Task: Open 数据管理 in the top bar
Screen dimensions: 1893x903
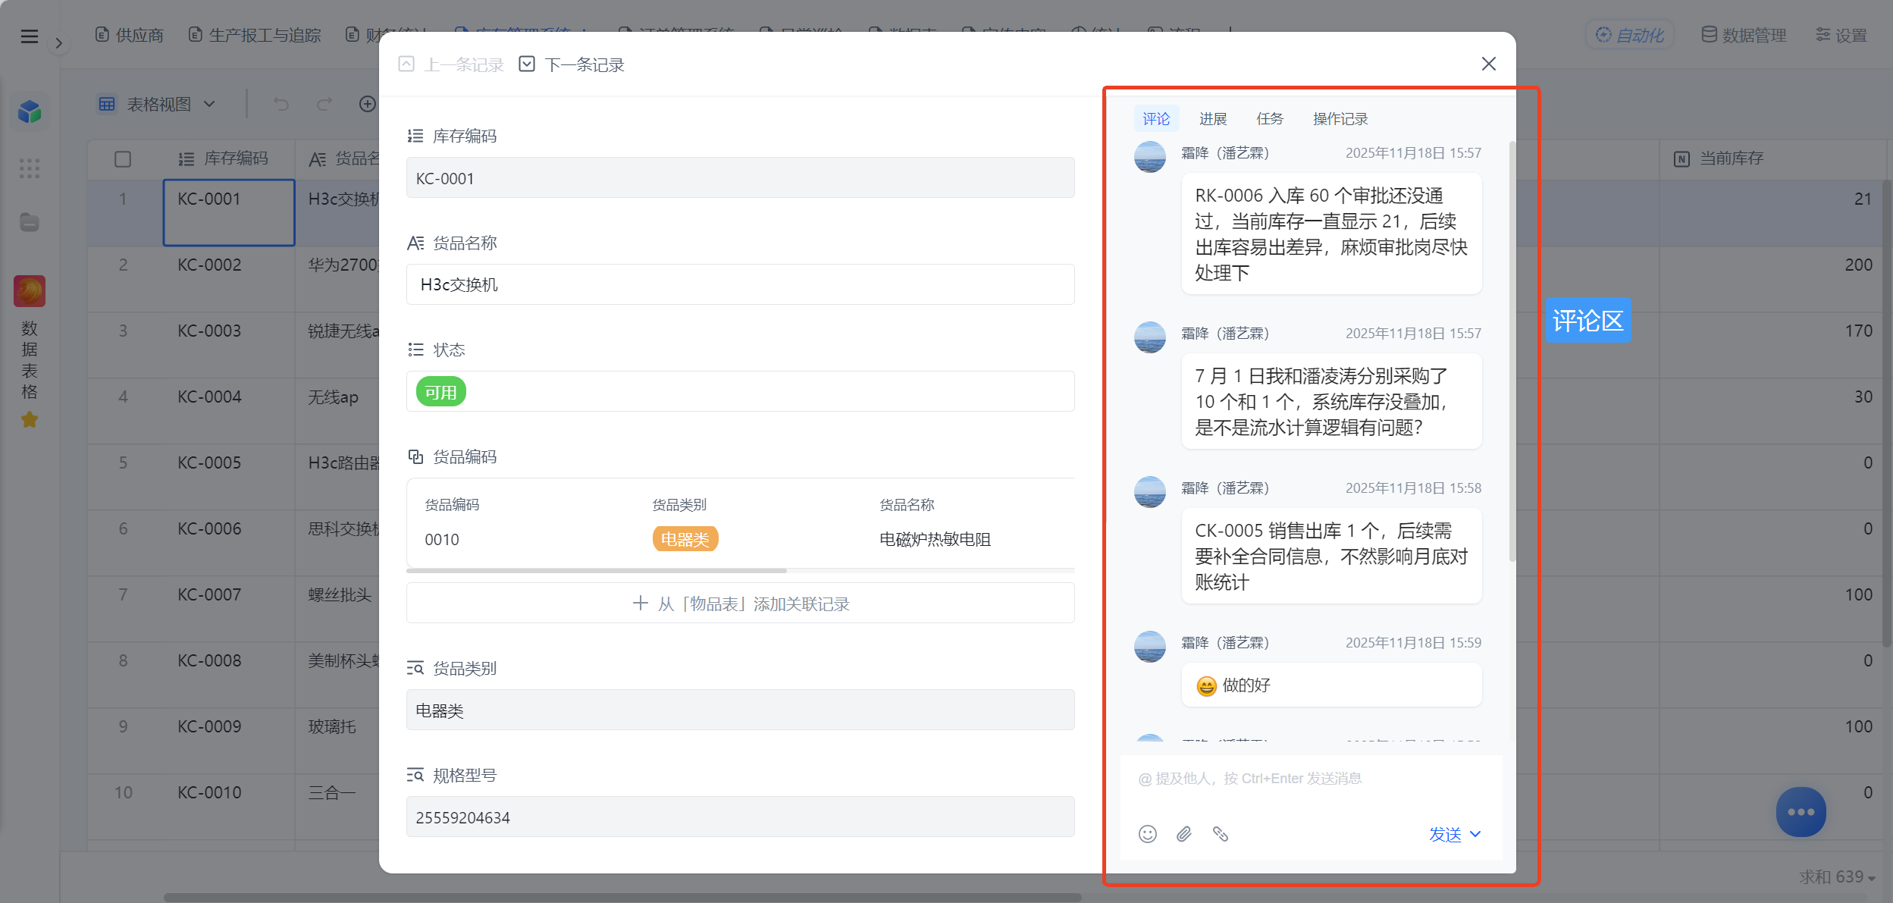Action: [x=1744, y=35]
